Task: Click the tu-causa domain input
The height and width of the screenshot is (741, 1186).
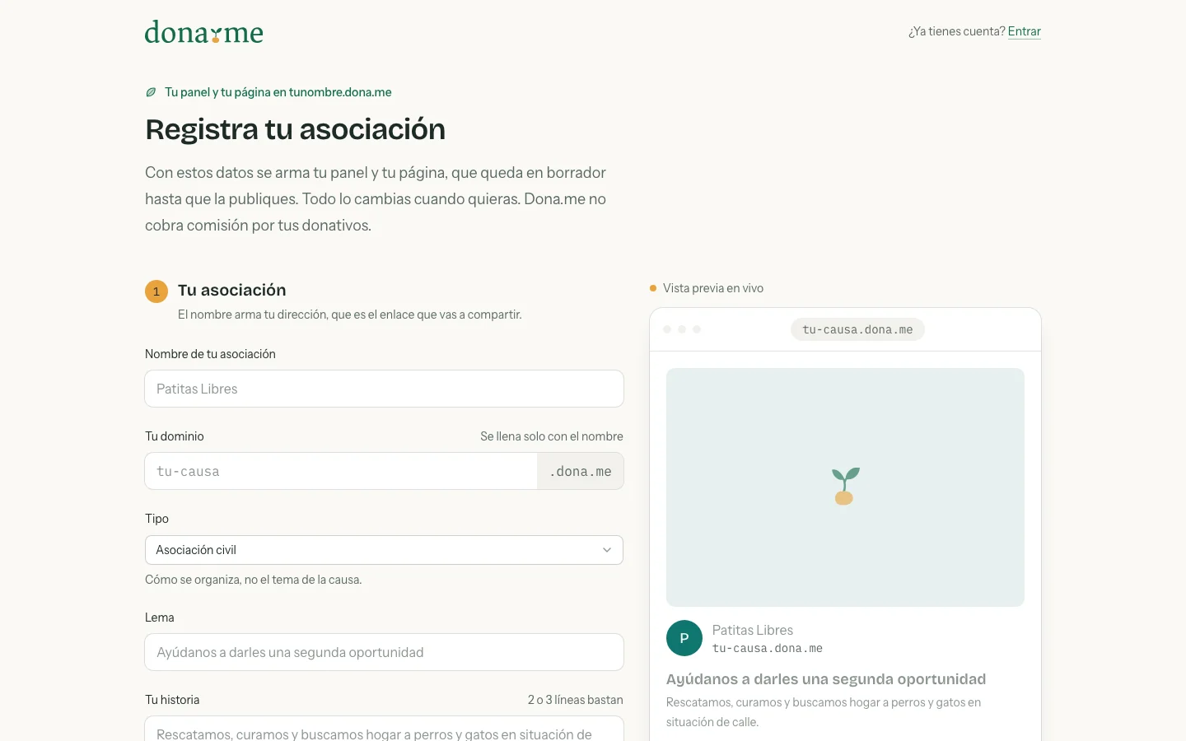Action: [x=341, y=471]
